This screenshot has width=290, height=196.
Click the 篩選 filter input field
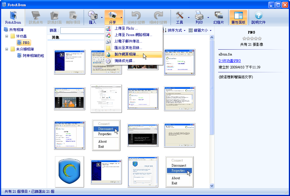click(x=82, y=30)
